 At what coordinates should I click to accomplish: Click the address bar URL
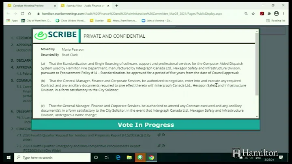pos(132,14)
